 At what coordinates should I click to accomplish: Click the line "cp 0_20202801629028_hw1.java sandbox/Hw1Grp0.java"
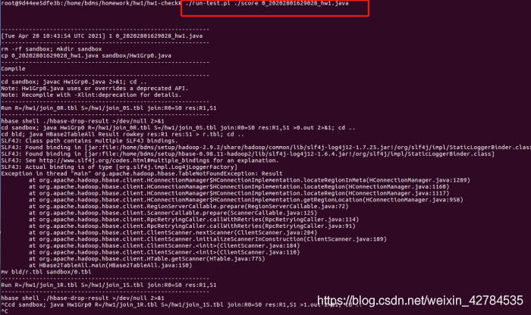click(x=86, y=55)
